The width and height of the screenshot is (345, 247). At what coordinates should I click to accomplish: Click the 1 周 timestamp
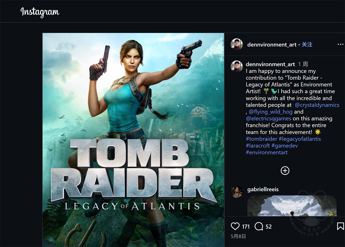pos(303,64)
